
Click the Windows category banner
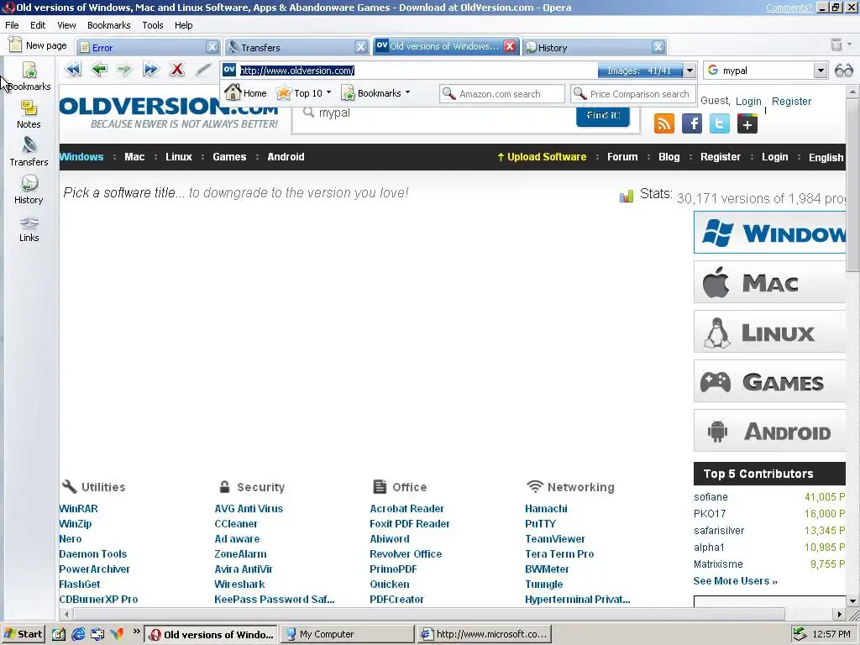(x=769, y=233)
